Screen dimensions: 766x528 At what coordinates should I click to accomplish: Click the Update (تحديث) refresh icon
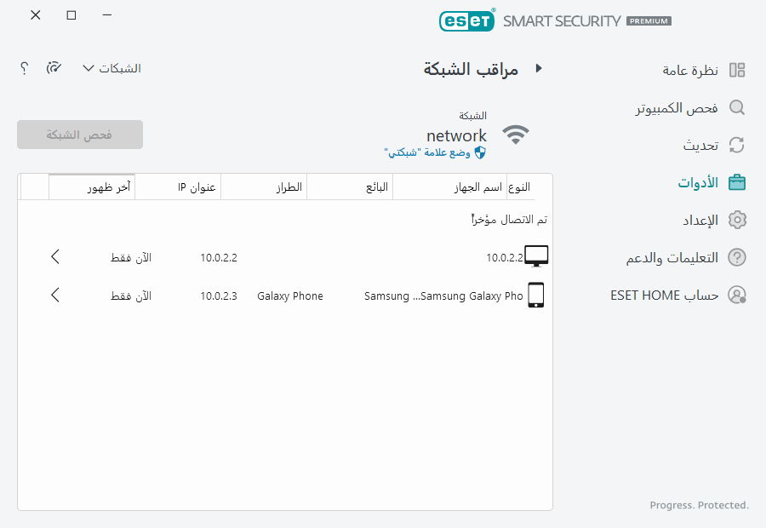click(x=737, y=145)
